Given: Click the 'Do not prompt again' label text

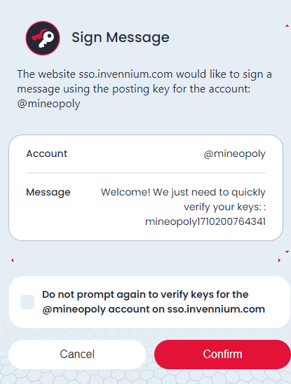Looking at the screenshot, I should pyautogui.click(x=154, y=302).
